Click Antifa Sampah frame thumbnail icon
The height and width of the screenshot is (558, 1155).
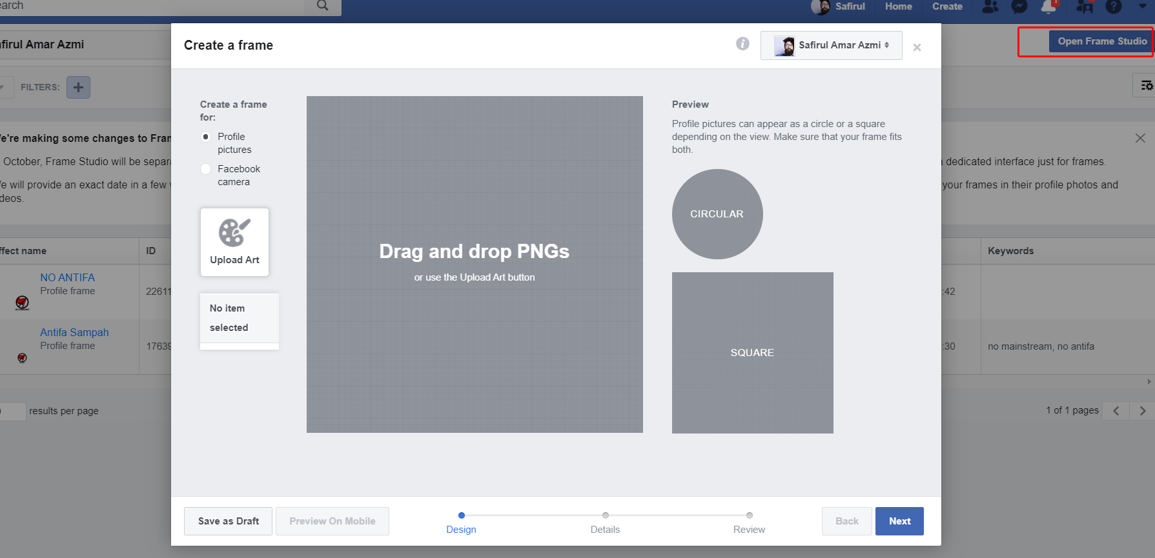click(23, 357)
